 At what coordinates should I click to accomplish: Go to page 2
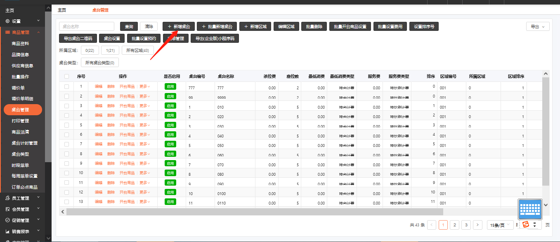454,225
